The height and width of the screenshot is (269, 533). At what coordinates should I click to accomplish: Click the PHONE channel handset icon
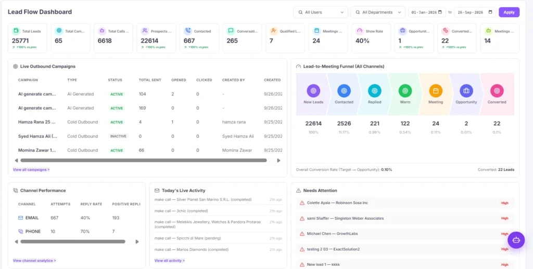(x=21, y=231)
